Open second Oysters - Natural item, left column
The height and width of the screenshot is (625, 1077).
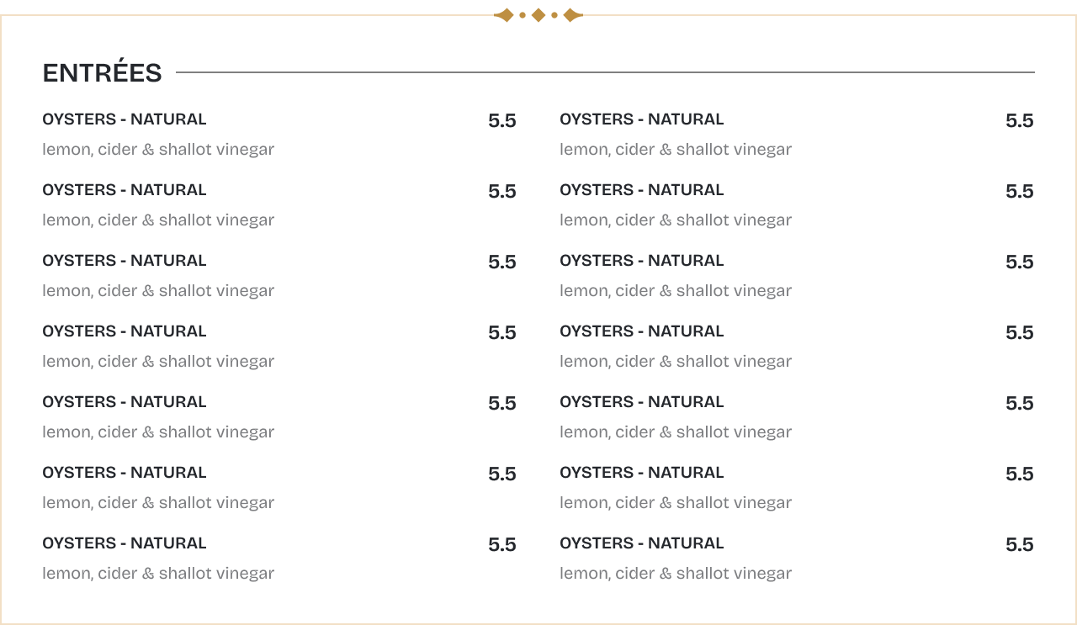pyautogui.click(x=125, y=190)
